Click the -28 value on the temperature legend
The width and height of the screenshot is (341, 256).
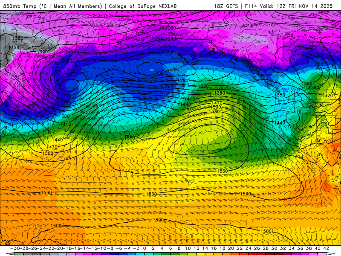pos(23,248)
